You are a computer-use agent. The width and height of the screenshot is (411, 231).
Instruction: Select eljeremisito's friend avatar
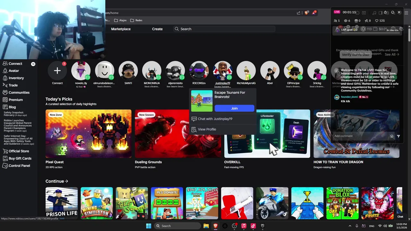point(175,71)
